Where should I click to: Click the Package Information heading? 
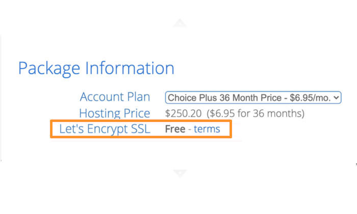click(x=96, y=68)
